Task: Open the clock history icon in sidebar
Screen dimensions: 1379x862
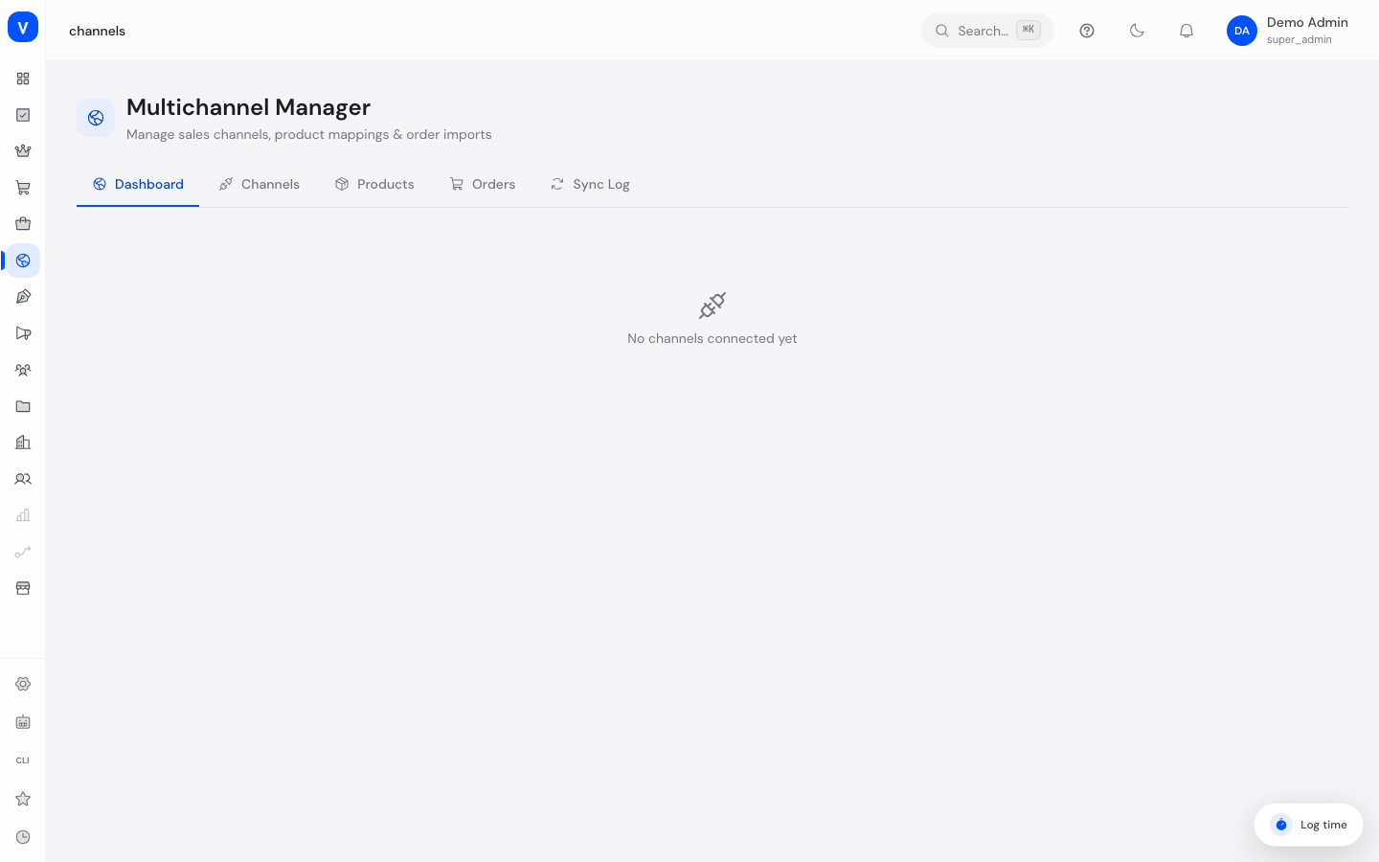Action: point(23,837)
